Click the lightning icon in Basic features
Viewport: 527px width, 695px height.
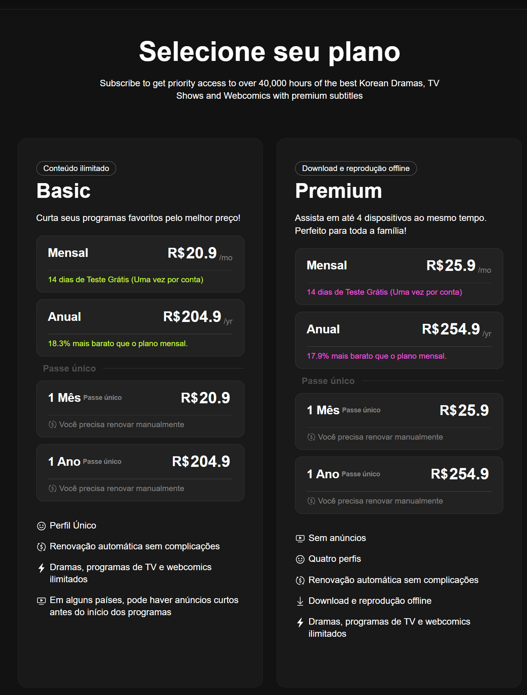41,568
